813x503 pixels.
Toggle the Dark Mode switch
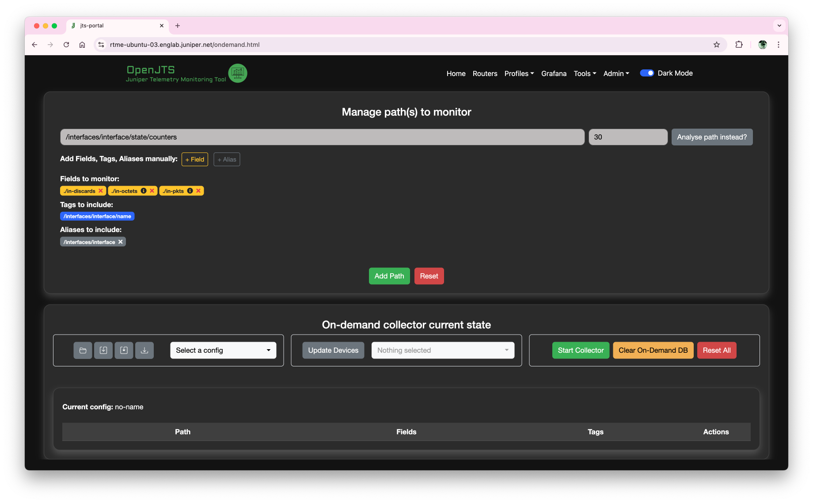point(647,73)
